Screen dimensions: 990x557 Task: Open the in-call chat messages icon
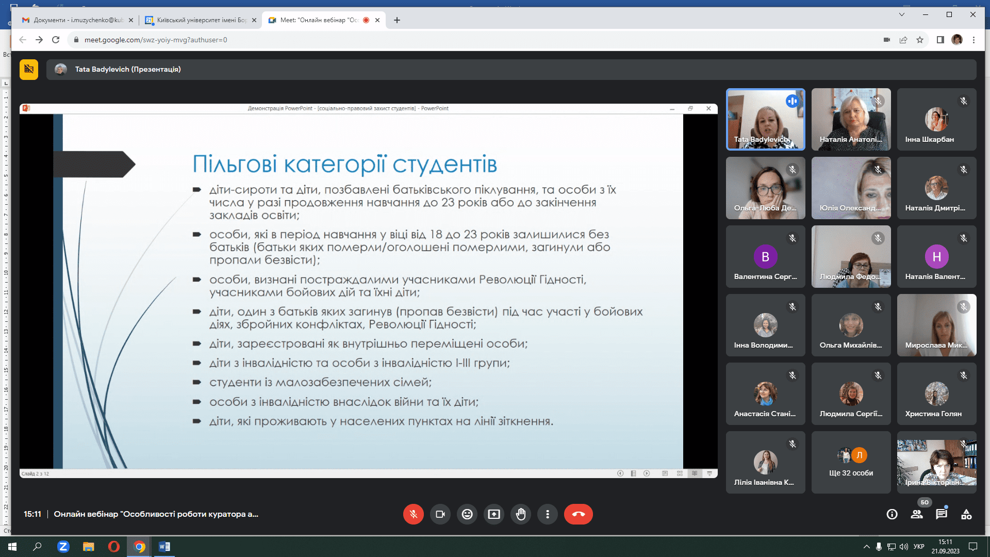click(x=943, y=514)
